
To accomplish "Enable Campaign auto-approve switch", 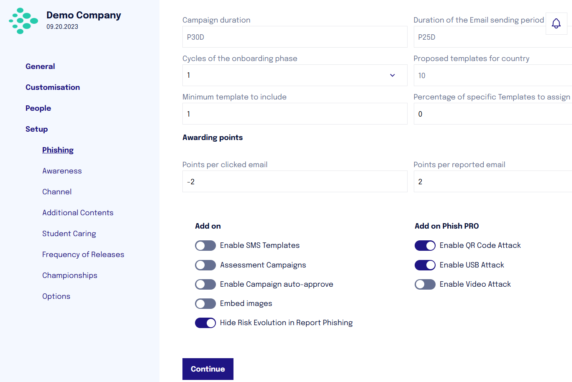I will coord(205,284).
